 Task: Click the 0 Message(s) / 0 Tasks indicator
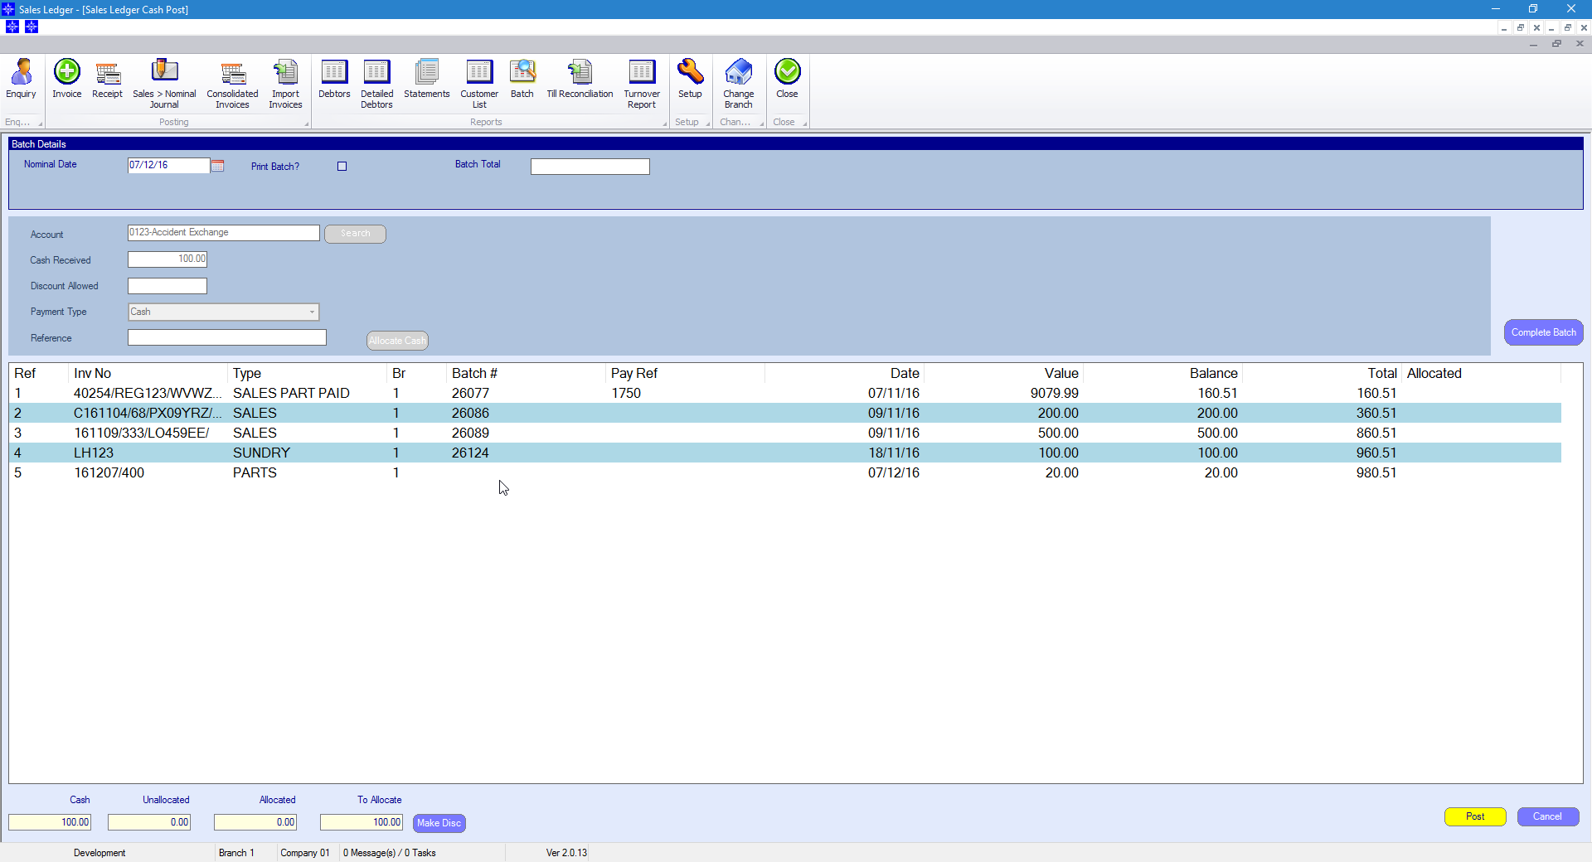389,853
